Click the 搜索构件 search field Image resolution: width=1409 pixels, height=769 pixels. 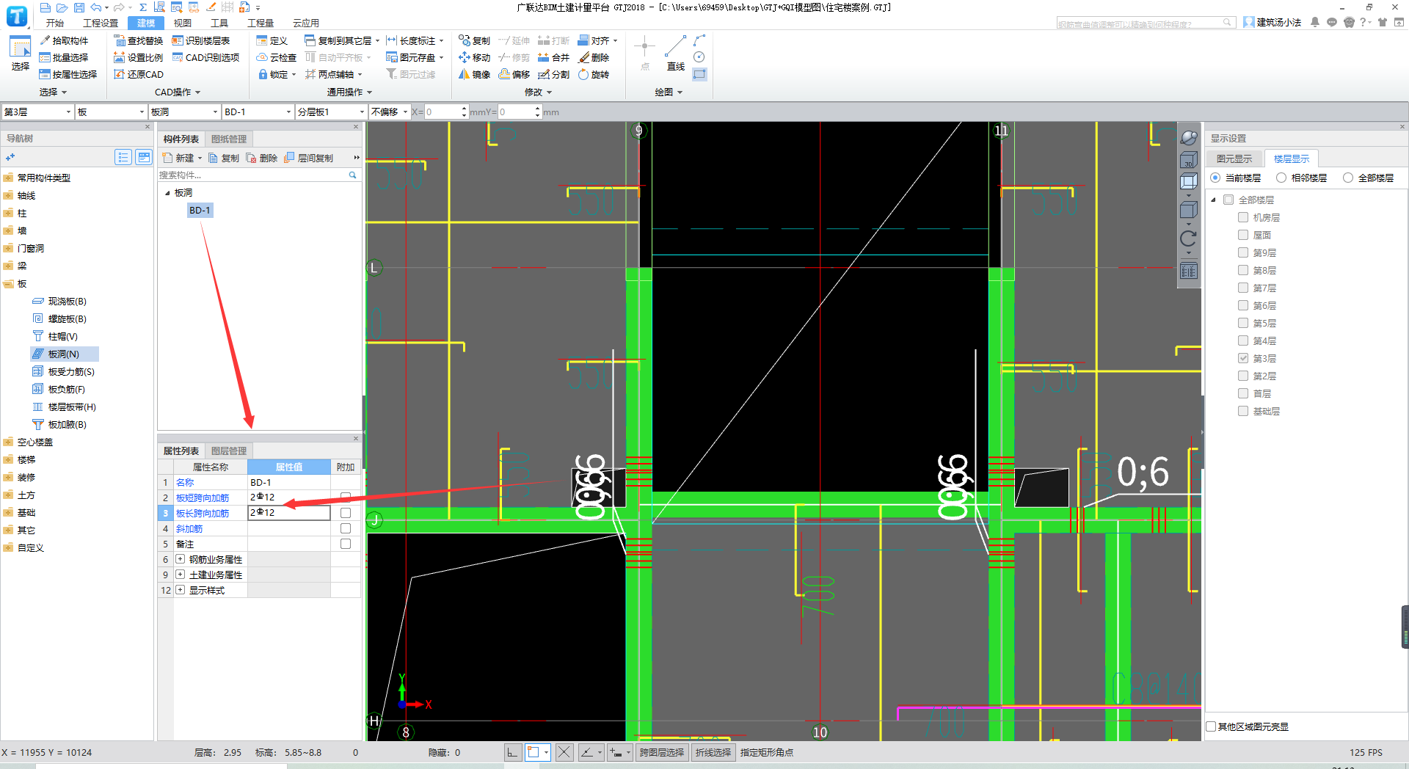pos(253,175)
